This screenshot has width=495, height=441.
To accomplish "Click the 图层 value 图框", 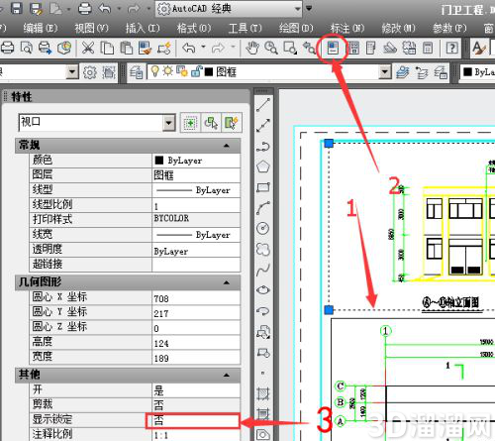I will click(x=196, y=175).
